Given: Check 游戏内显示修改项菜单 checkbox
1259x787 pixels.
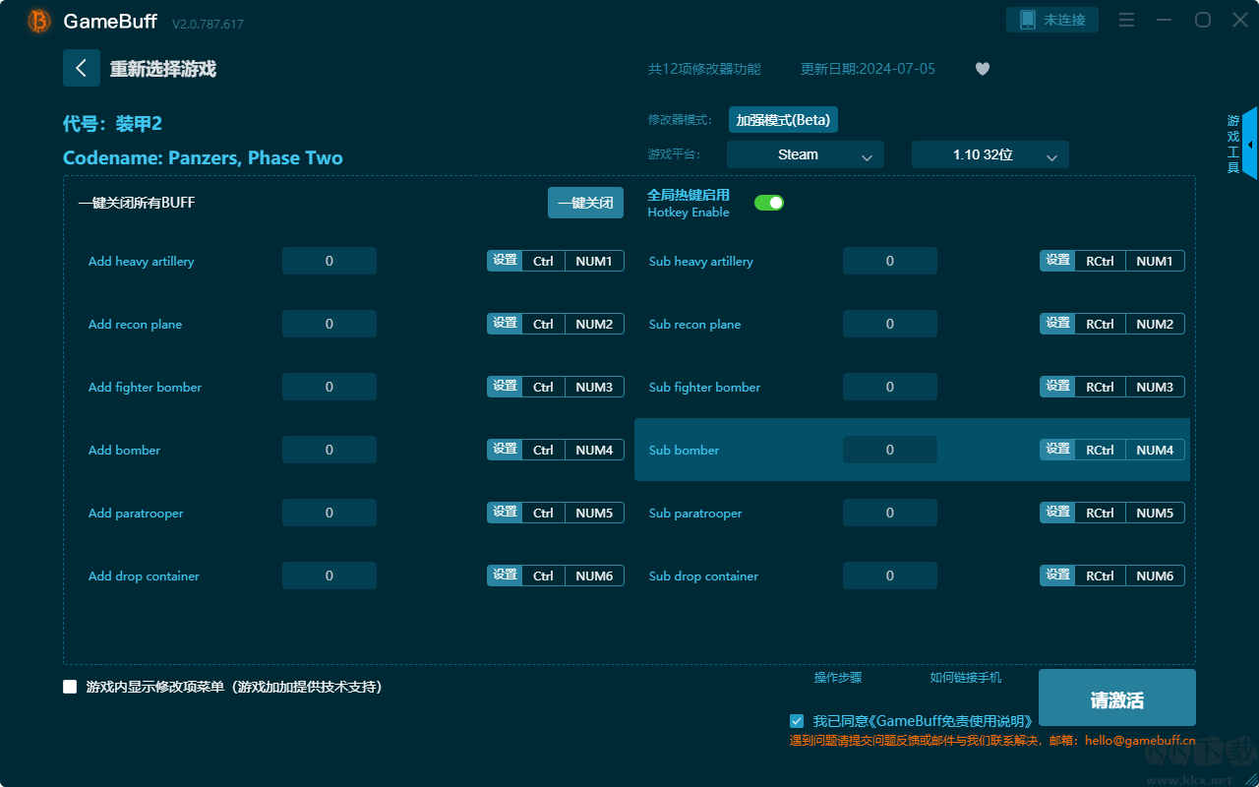Looking at the screenshot, I should click(70, 687).
